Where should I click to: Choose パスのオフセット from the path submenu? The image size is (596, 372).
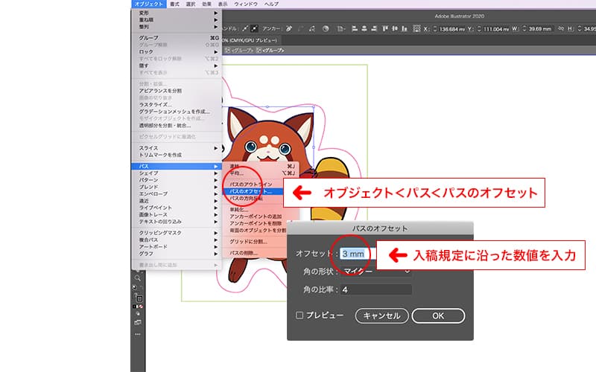point(251,191)
